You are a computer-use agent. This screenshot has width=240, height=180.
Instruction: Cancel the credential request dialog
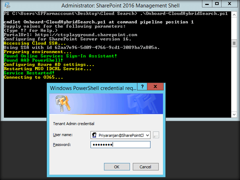click(x=146, y=167)
